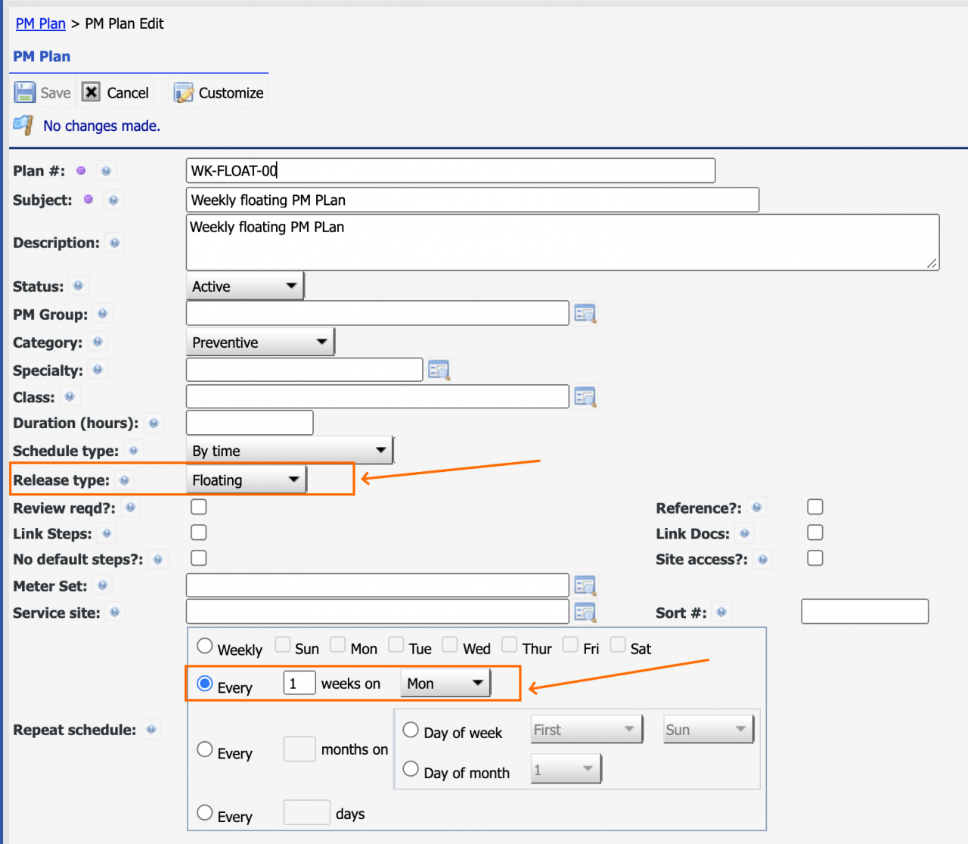Click the Save floppy disk icon
The width and height of the screenshot is (968, 844).
tap(25, 92)
